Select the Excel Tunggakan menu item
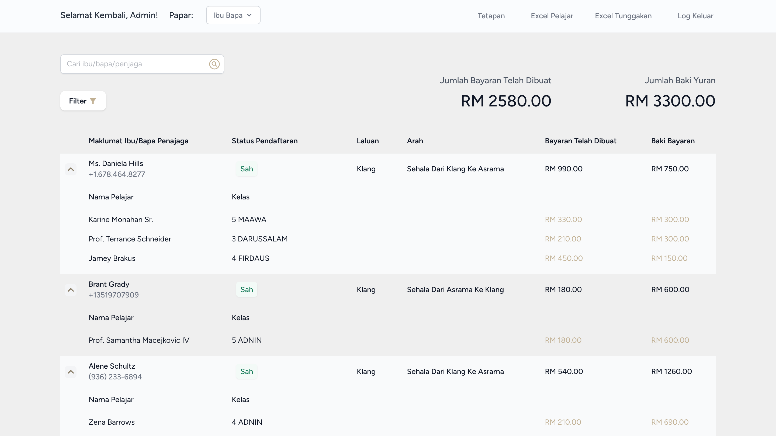The image size is (776, 436). [x=623, y=16]
